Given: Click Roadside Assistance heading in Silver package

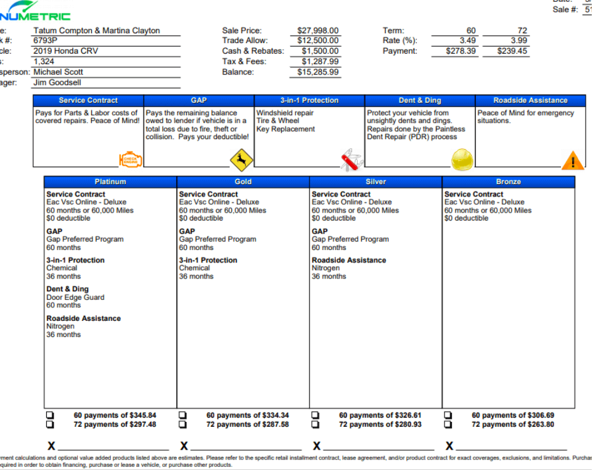Looking at the screenshot, I should pos(349,261).
